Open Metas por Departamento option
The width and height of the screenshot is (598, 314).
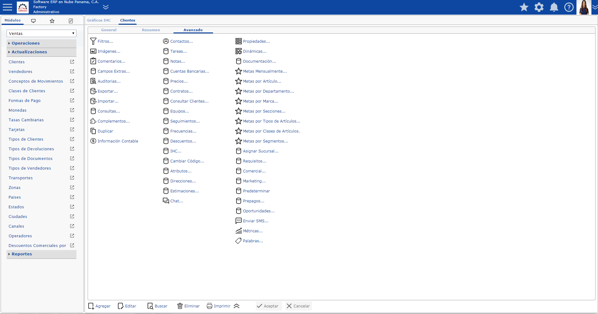[265, 91]
